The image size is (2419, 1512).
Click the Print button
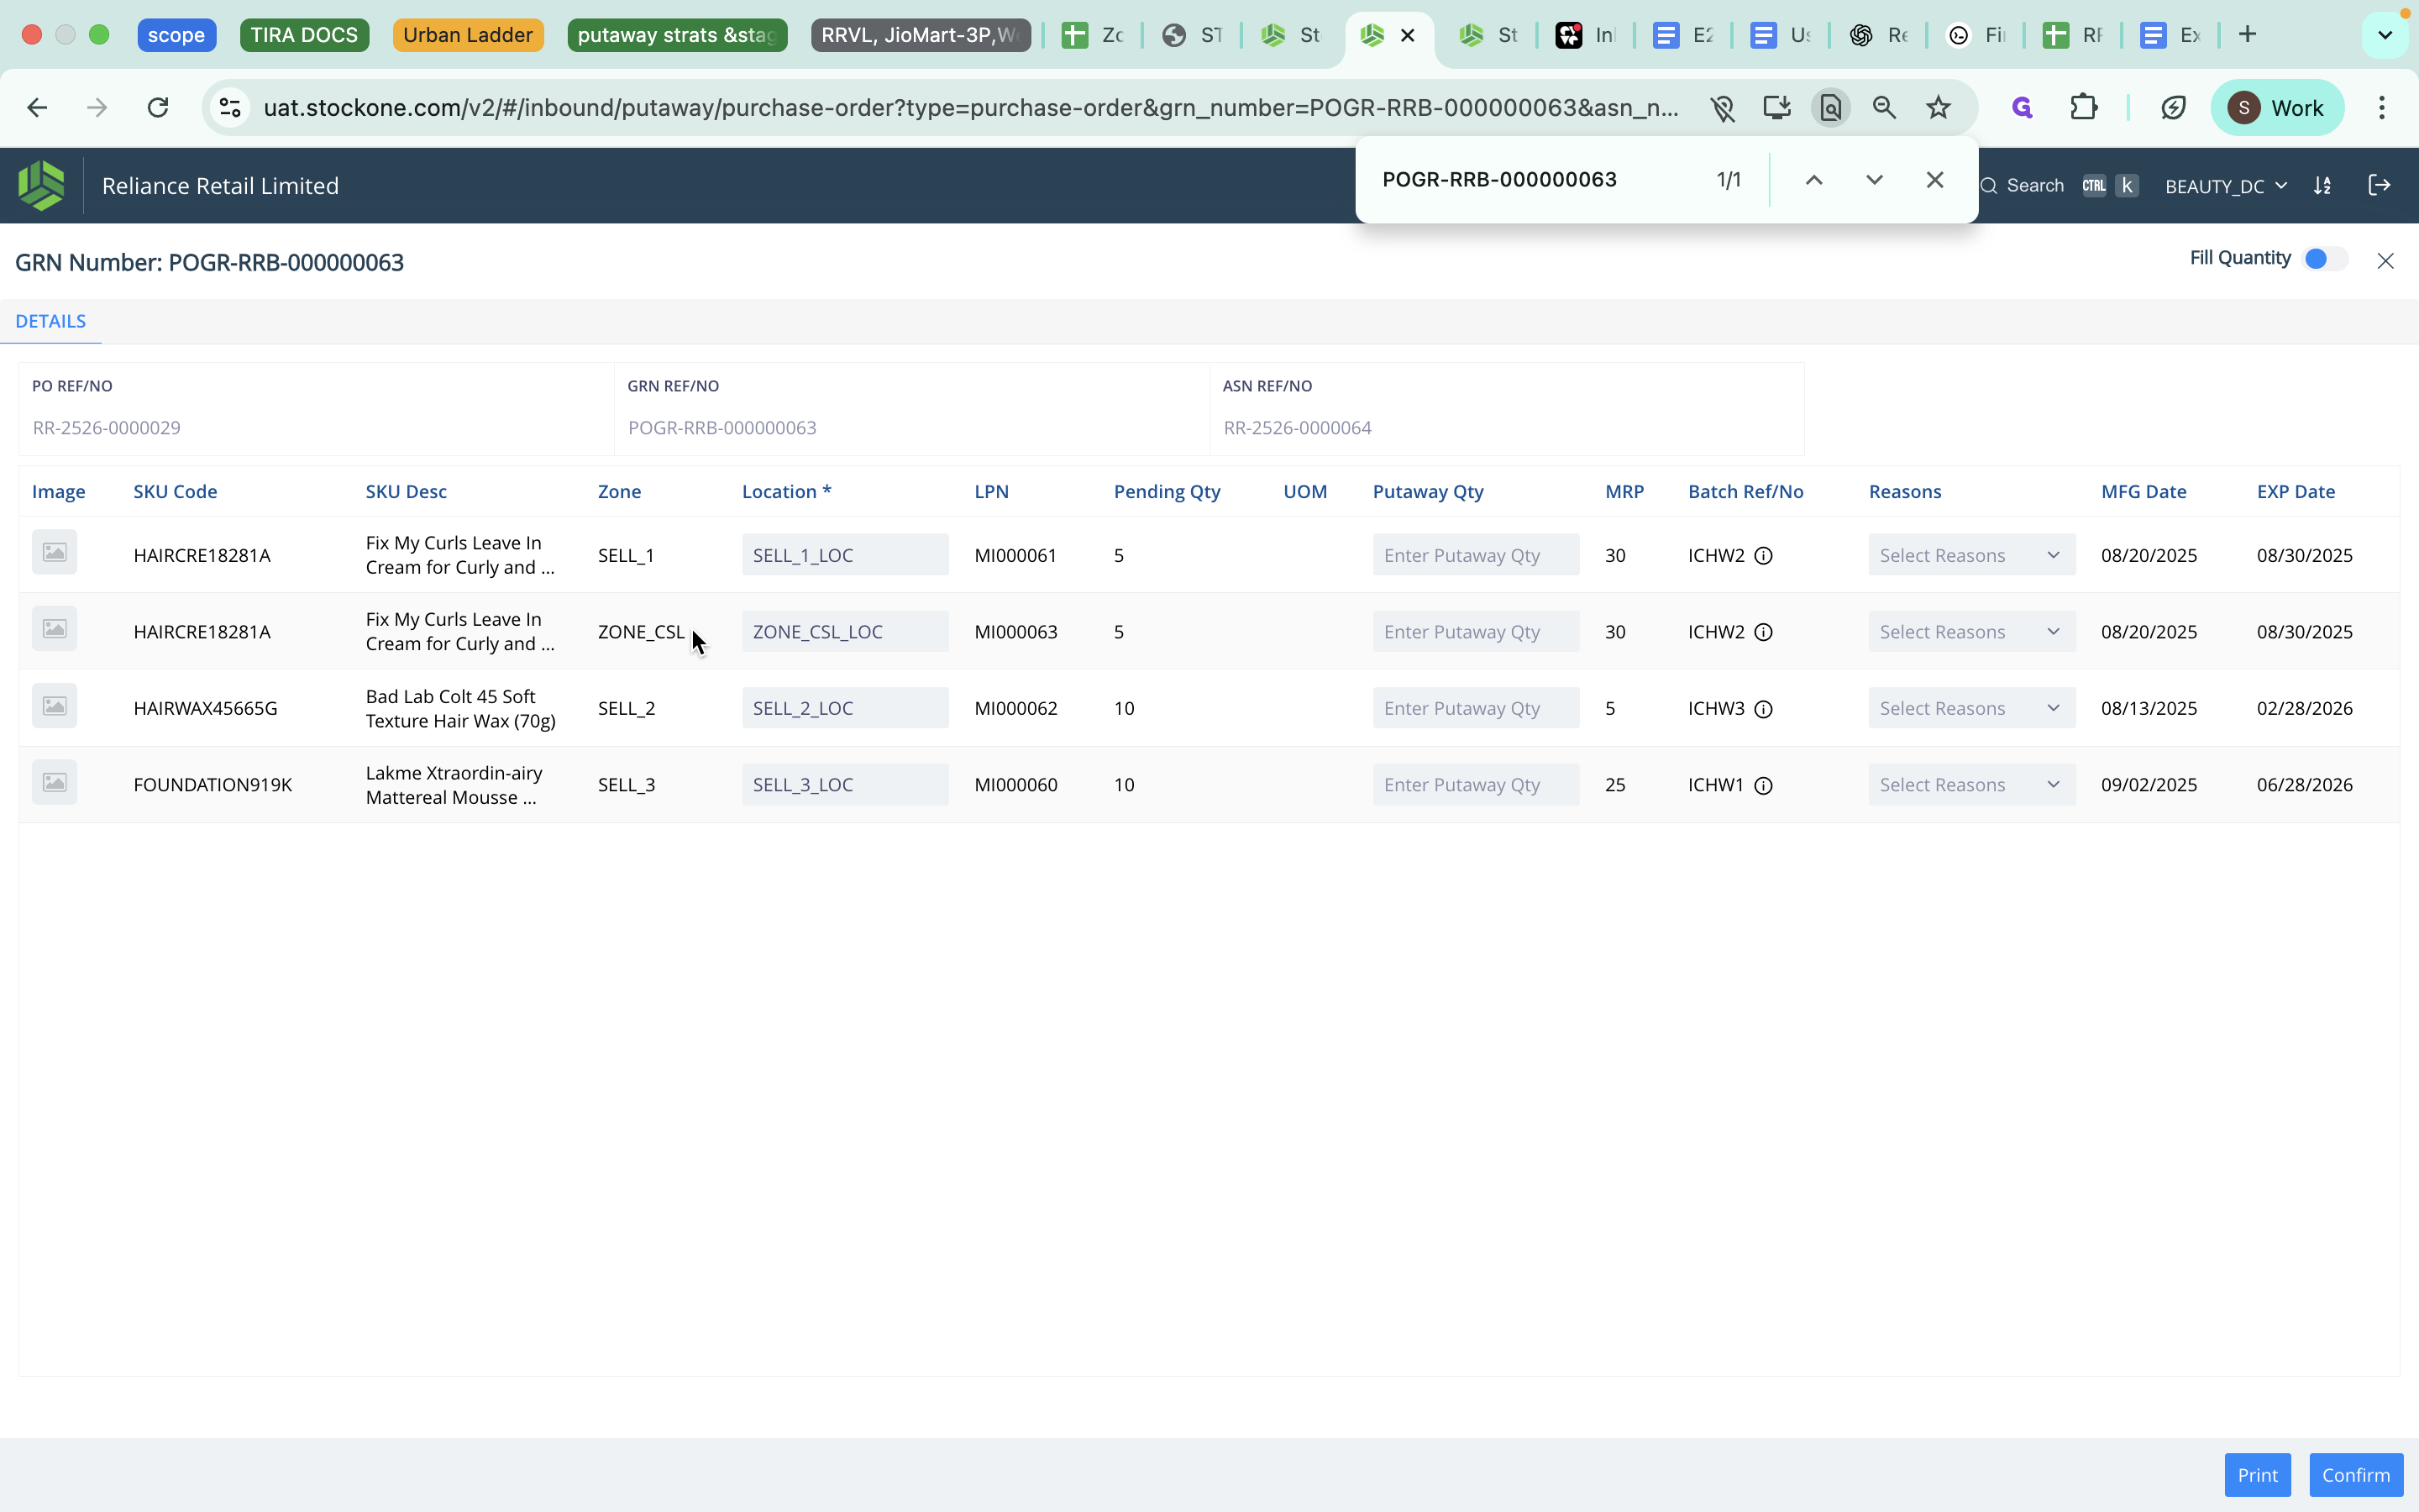click(x=2257, y=1474)
